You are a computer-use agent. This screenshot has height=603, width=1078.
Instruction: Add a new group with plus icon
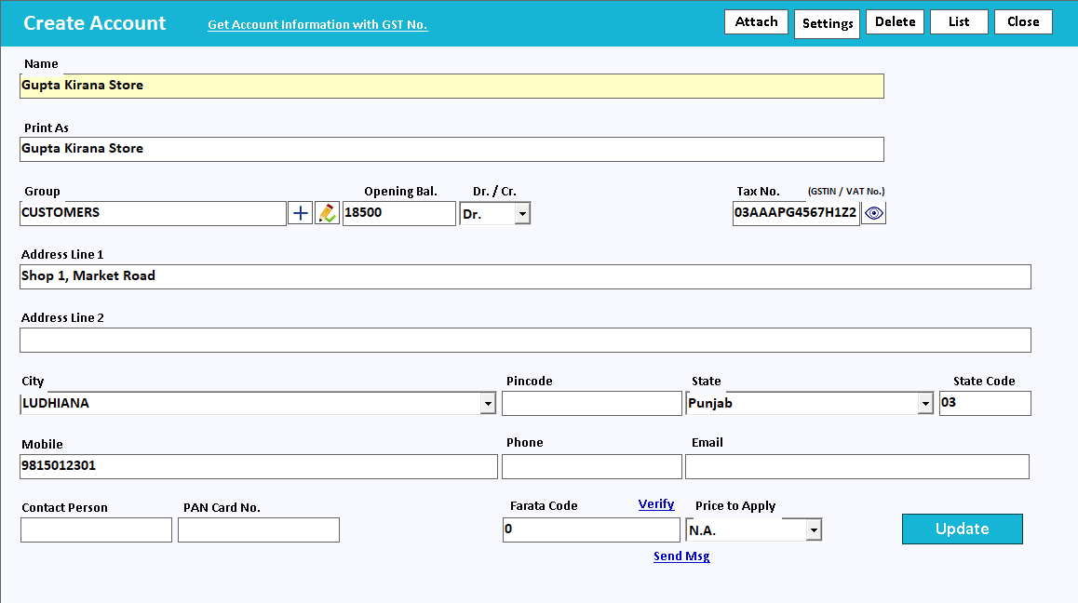300,213
